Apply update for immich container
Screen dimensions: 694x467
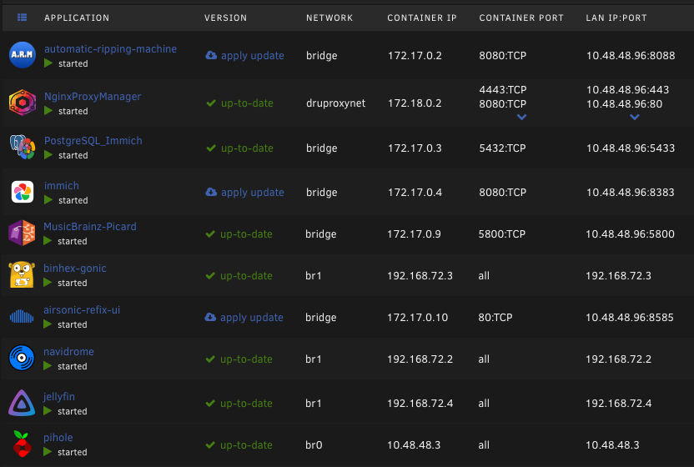(x=252, y=193)
